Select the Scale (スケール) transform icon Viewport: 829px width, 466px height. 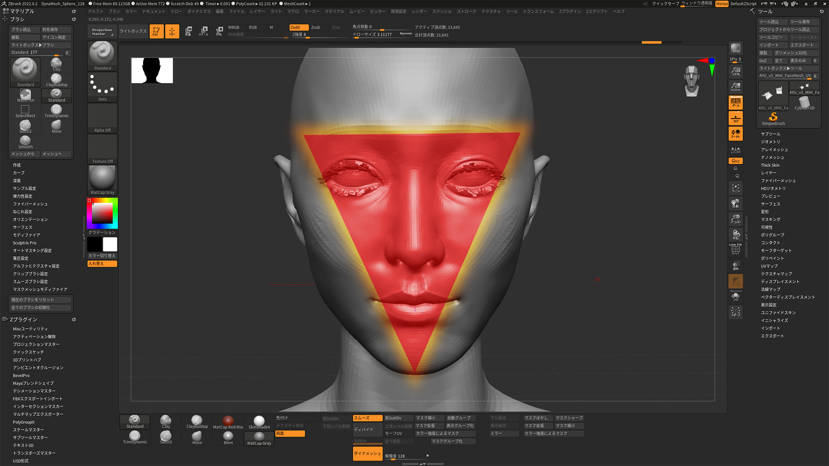[203, 31]
